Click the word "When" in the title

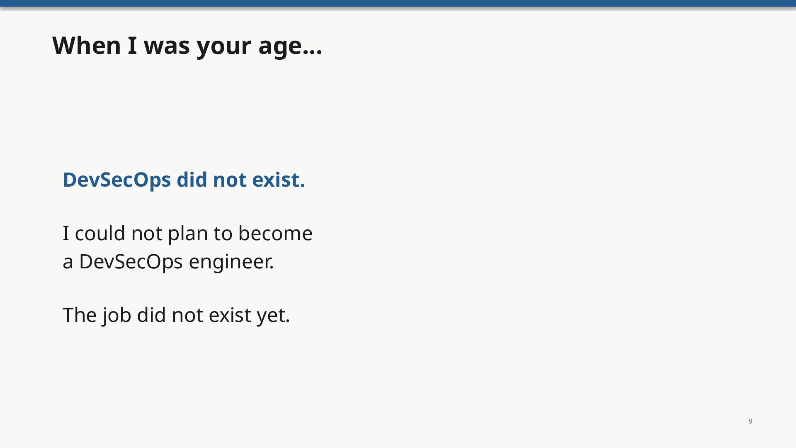coord(87,45)
